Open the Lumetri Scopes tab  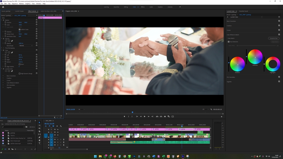(x=19, y=11)
